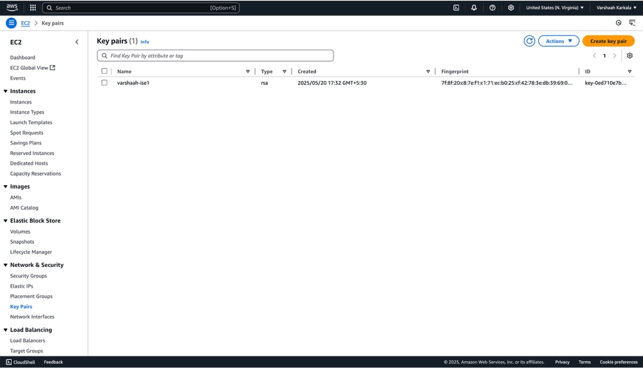
Task: Open Network Interfaces in sidebar
Action: coord(32,317)
